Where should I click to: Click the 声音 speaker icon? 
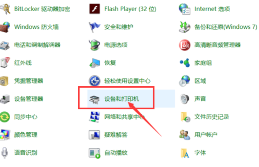184,99
